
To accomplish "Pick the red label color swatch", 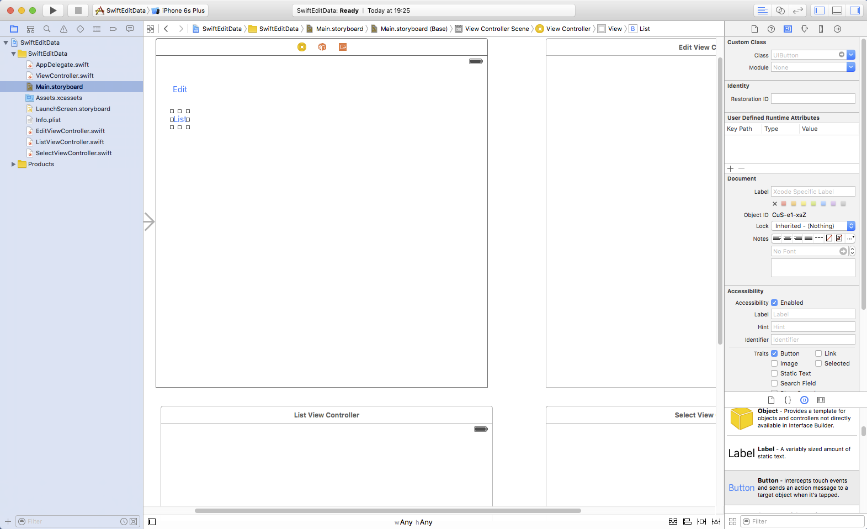I will 784,204.
